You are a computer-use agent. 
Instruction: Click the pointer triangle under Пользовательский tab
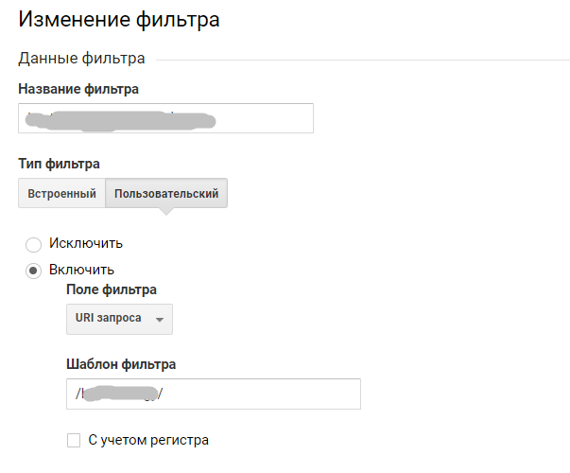(x=166, y=211)
